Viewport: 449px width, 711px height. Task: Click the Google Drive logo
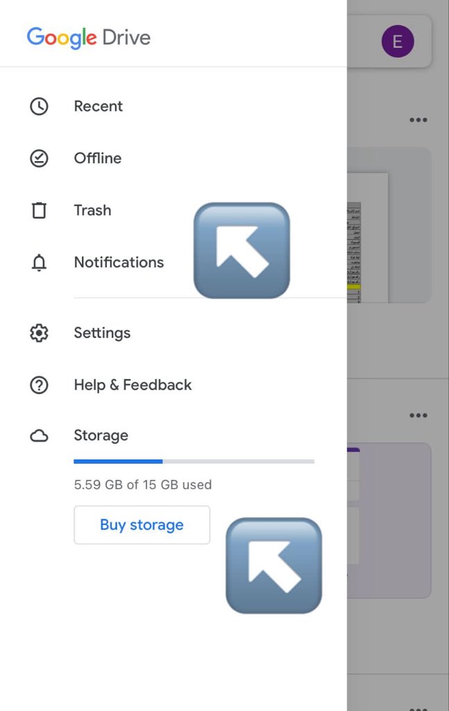point(88,37)
